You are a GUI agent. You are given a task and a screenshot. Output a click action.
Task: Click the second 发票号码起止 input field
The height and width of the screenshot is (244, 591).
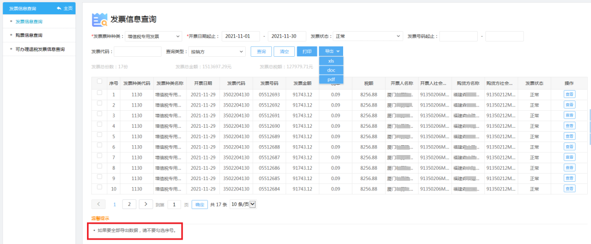[505, 37]
